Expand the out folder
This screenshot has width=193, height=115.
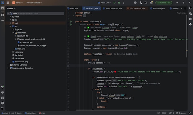pyautogui.click(x=11, y=23)
